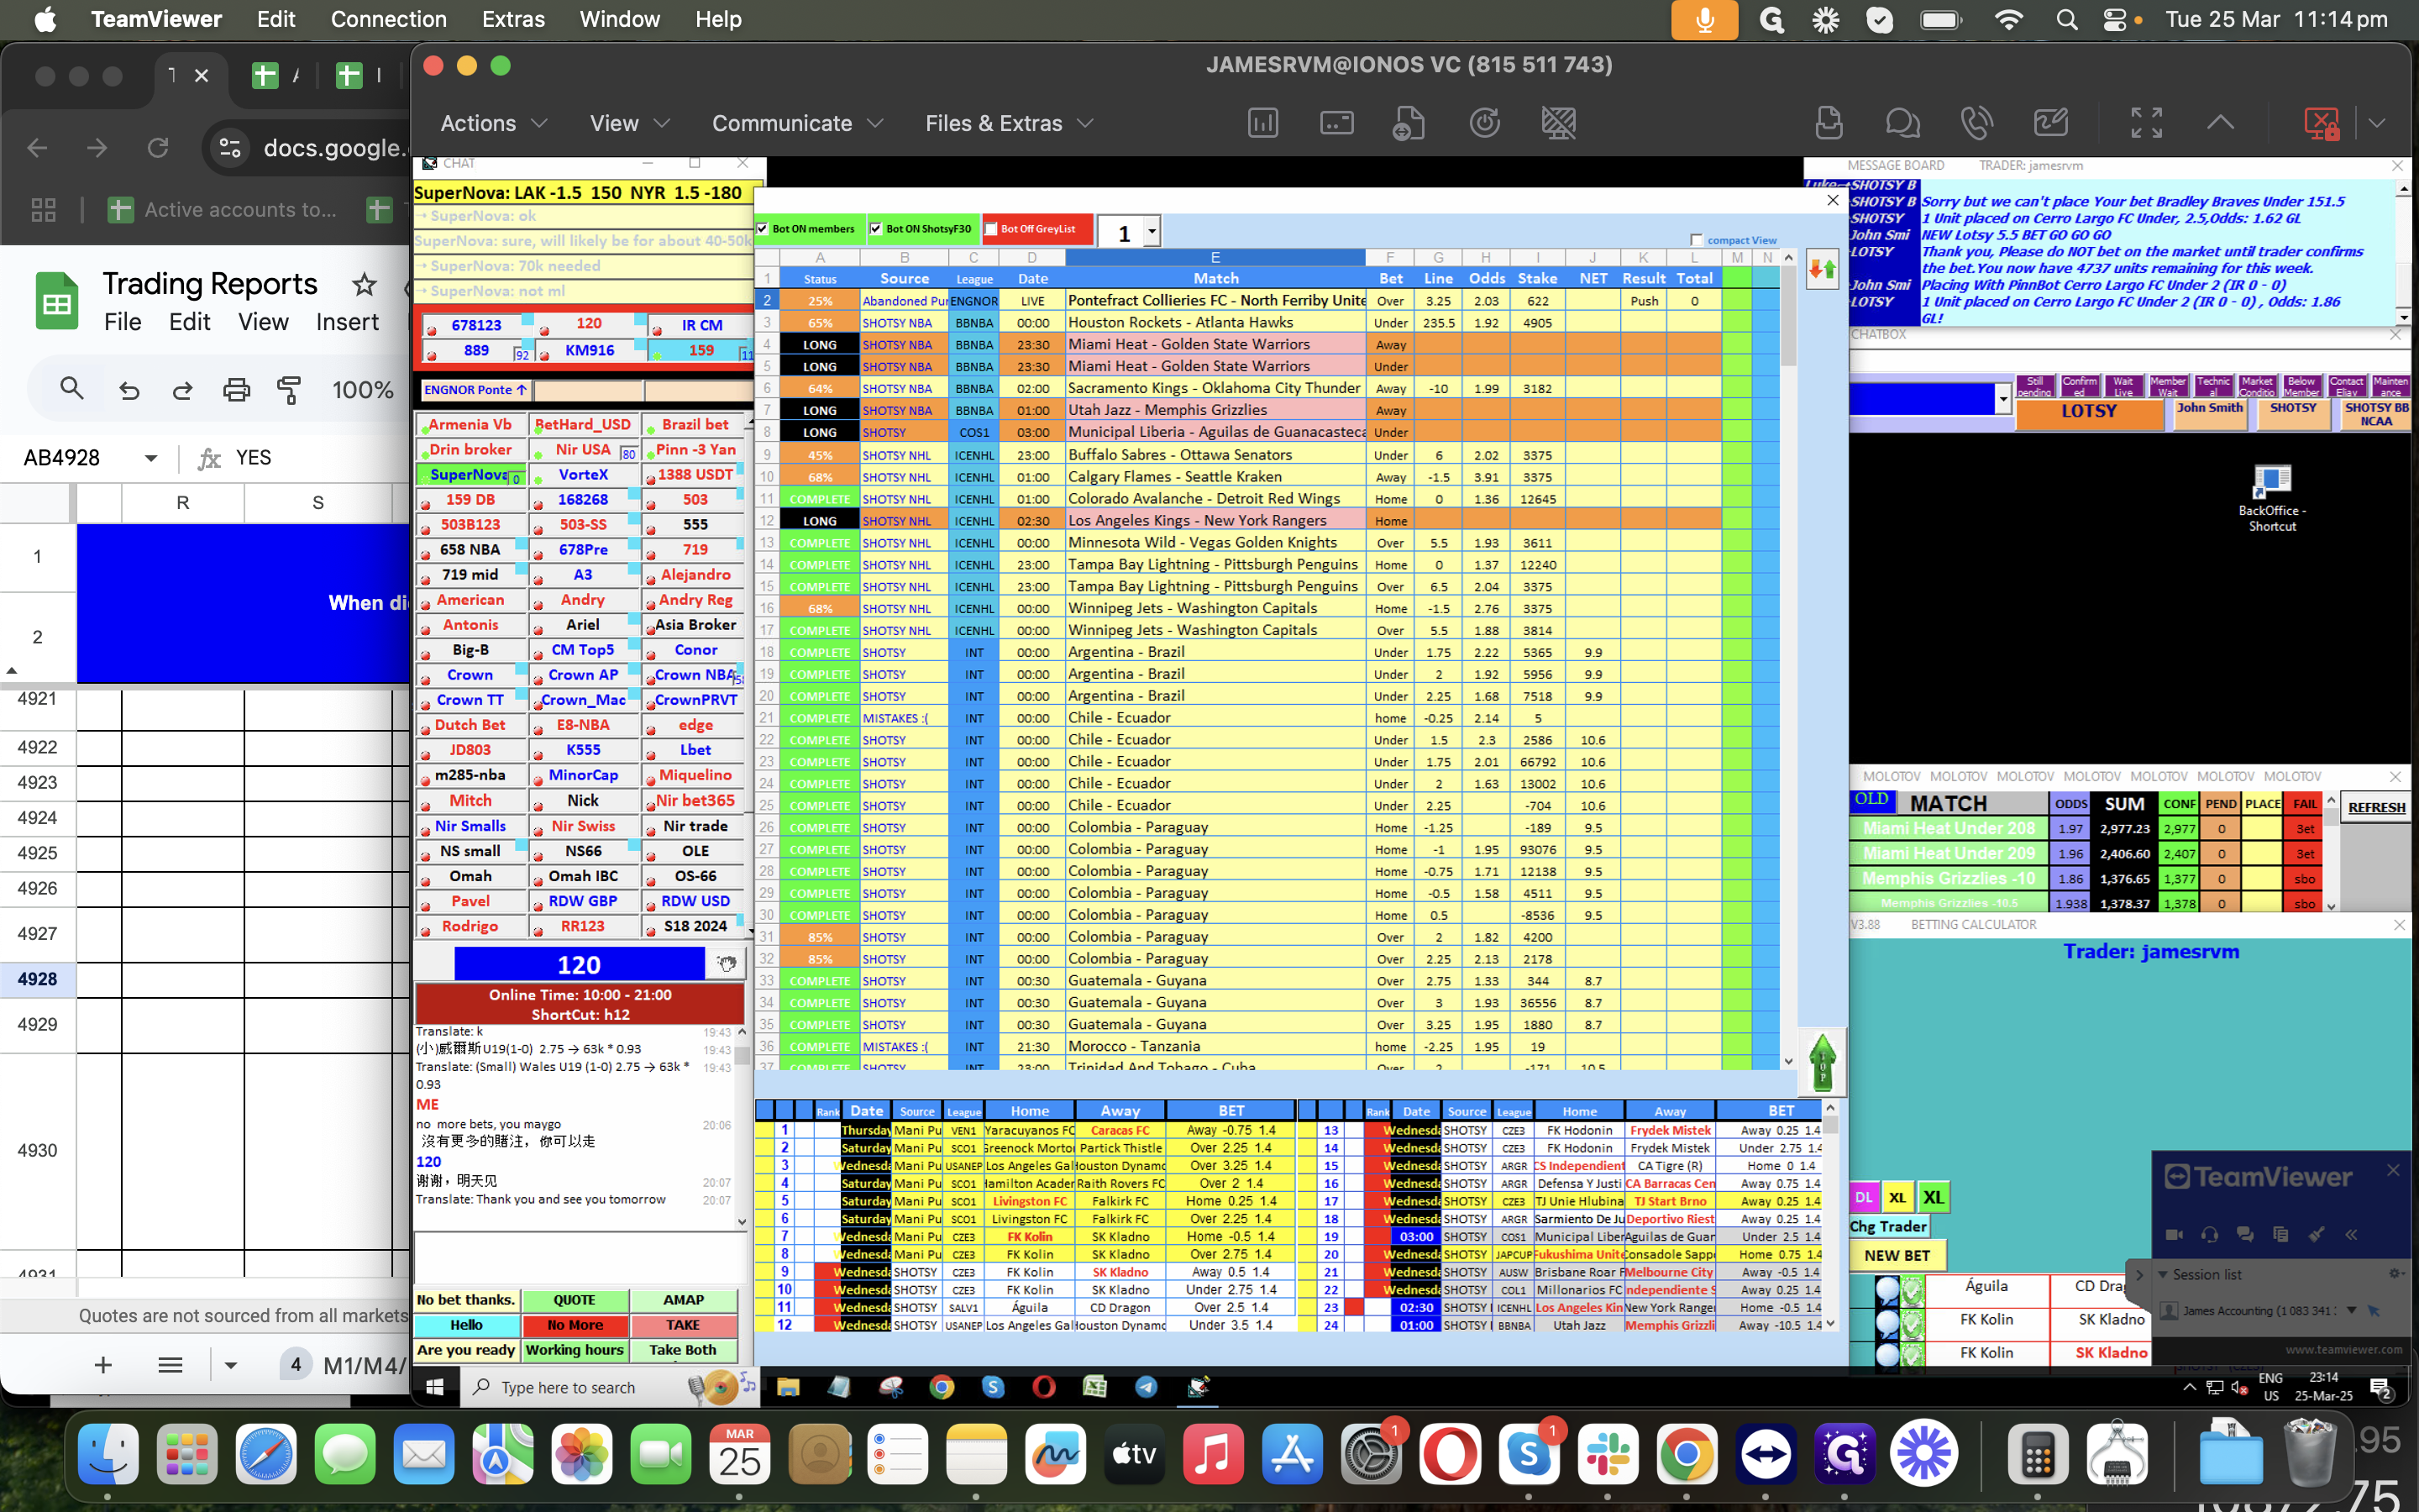Screen dimensions: 2419x1512
Task: Click the red-green swap arrows icon
Action: tap(1823, 269)
